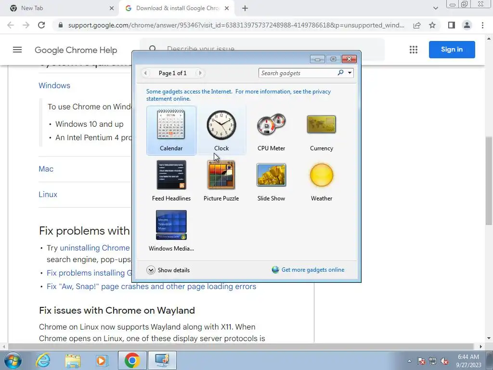Share this page icon in address bar
Screen dimensions: 493x370
(x=417, y=25)
